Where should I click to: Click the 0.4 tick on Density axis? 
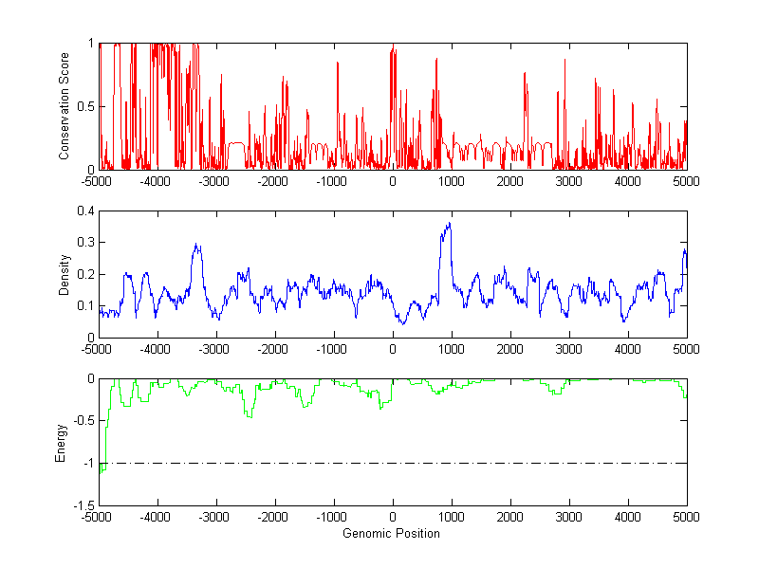tap(84, 211)
